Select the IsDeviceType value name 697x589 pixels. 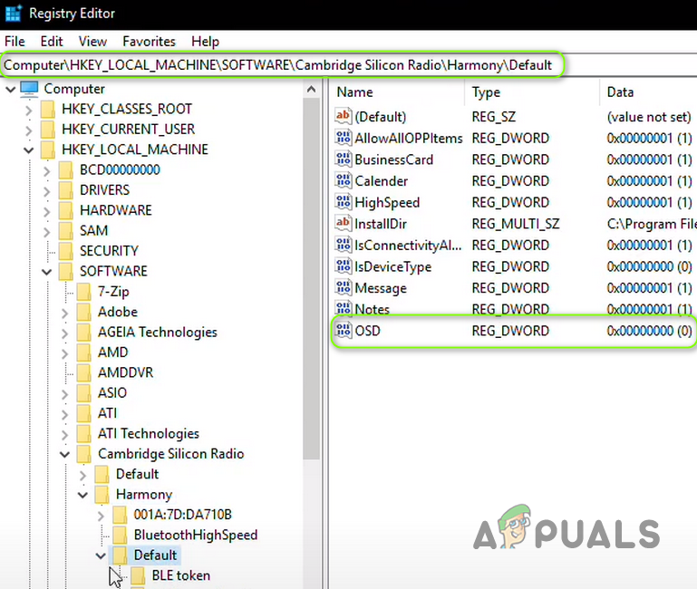[x=393, y=266]
